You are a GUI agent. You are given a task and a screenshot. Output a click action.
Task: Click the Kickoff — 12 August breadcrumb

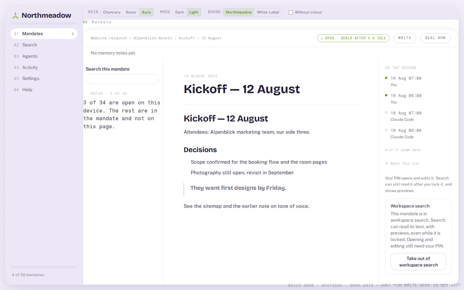(x=200, y=38)
